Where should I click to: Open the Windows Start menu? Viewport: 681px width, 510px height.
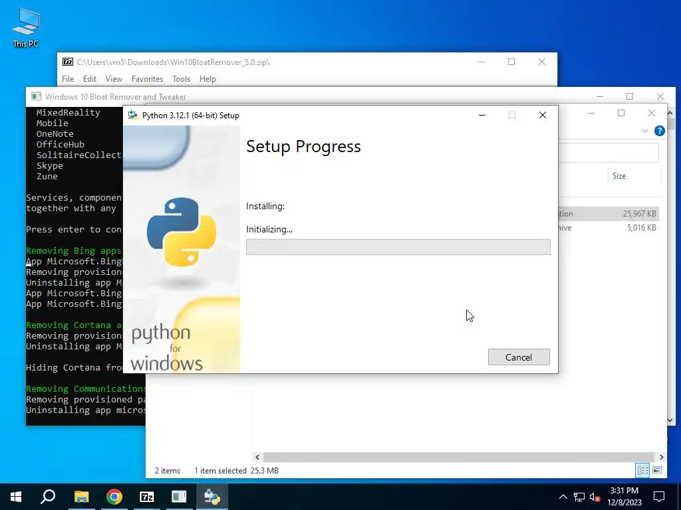[16, 497]
